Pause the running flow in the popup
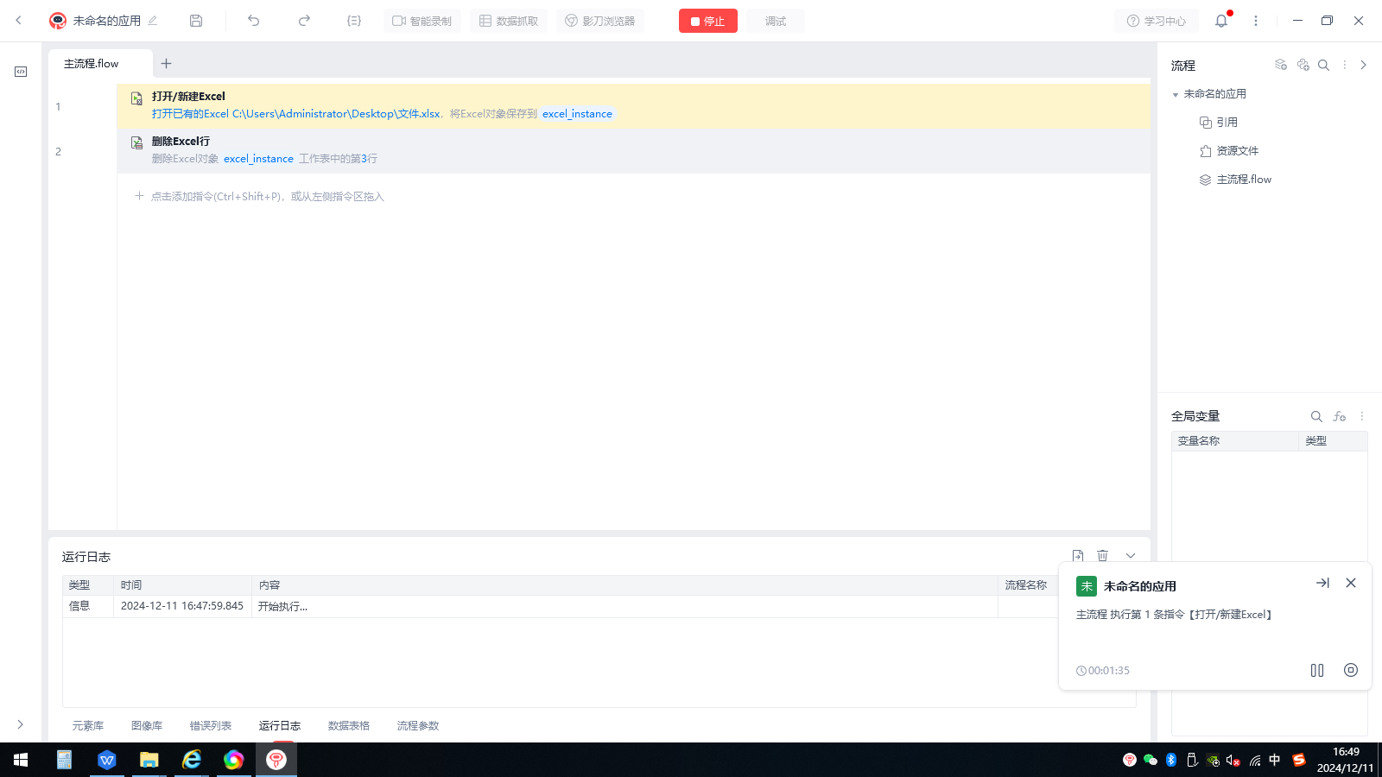Screen dimensions: 1382x777 pos(1317,671)
